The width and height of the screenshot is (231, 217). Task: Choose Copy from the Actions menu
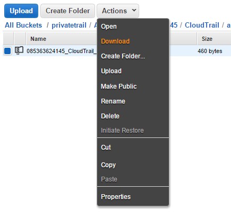point(108,165)
